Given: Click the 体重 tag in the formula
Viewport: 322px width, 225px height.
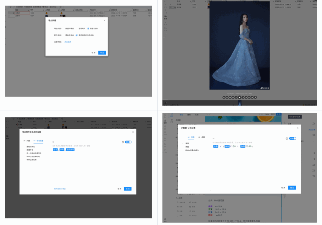Looking at the screenshot, I should (x=216, y=146).
